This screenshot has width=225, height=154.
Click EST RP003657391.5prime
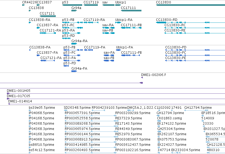pos(82,113)
